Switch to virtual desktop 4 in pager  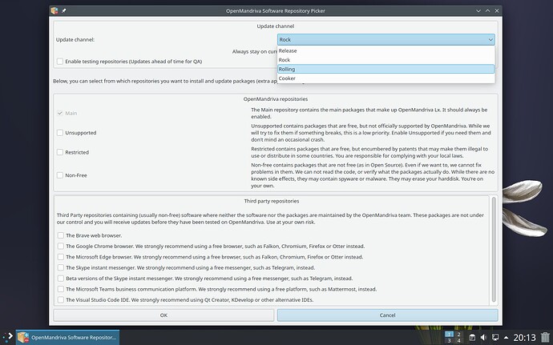458,340
